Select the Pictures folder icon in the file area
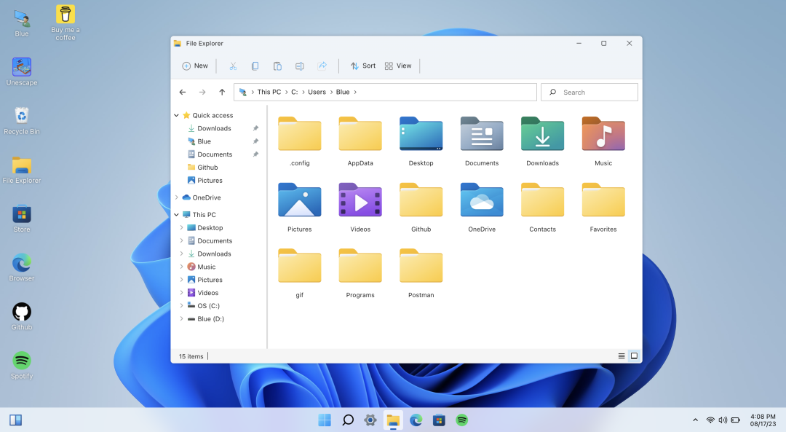The image size is (786, 432). [x=300, y=200]
